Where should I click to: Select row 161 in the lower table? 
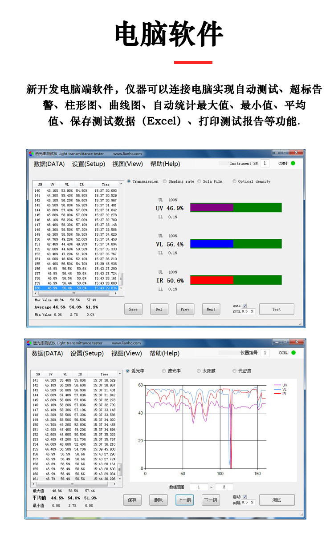click(74, 479)
